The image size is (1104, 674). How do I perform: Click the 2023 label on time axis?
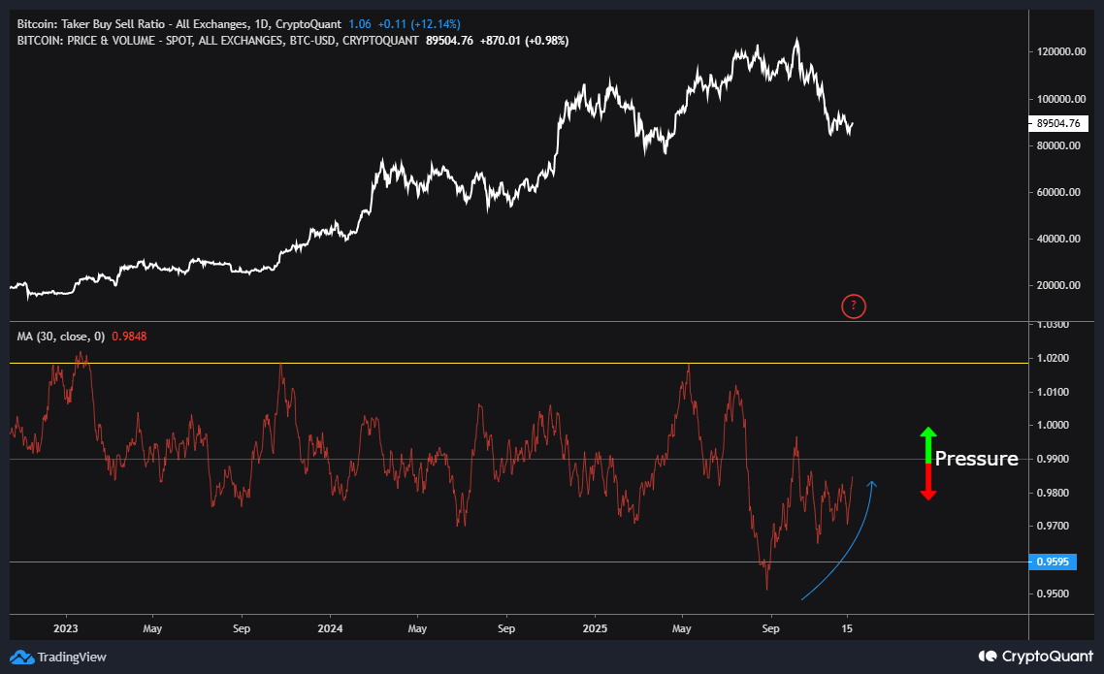pos(66,627)
